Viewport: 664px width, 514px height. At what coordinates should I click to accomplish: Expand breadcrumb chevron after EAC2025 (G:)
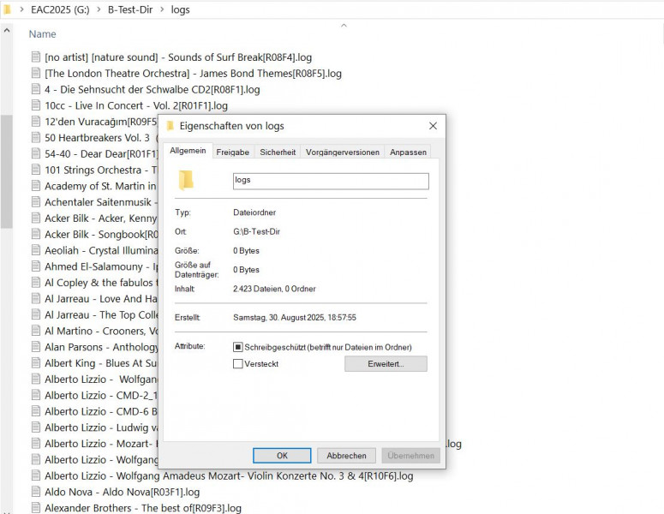point(98,10)
